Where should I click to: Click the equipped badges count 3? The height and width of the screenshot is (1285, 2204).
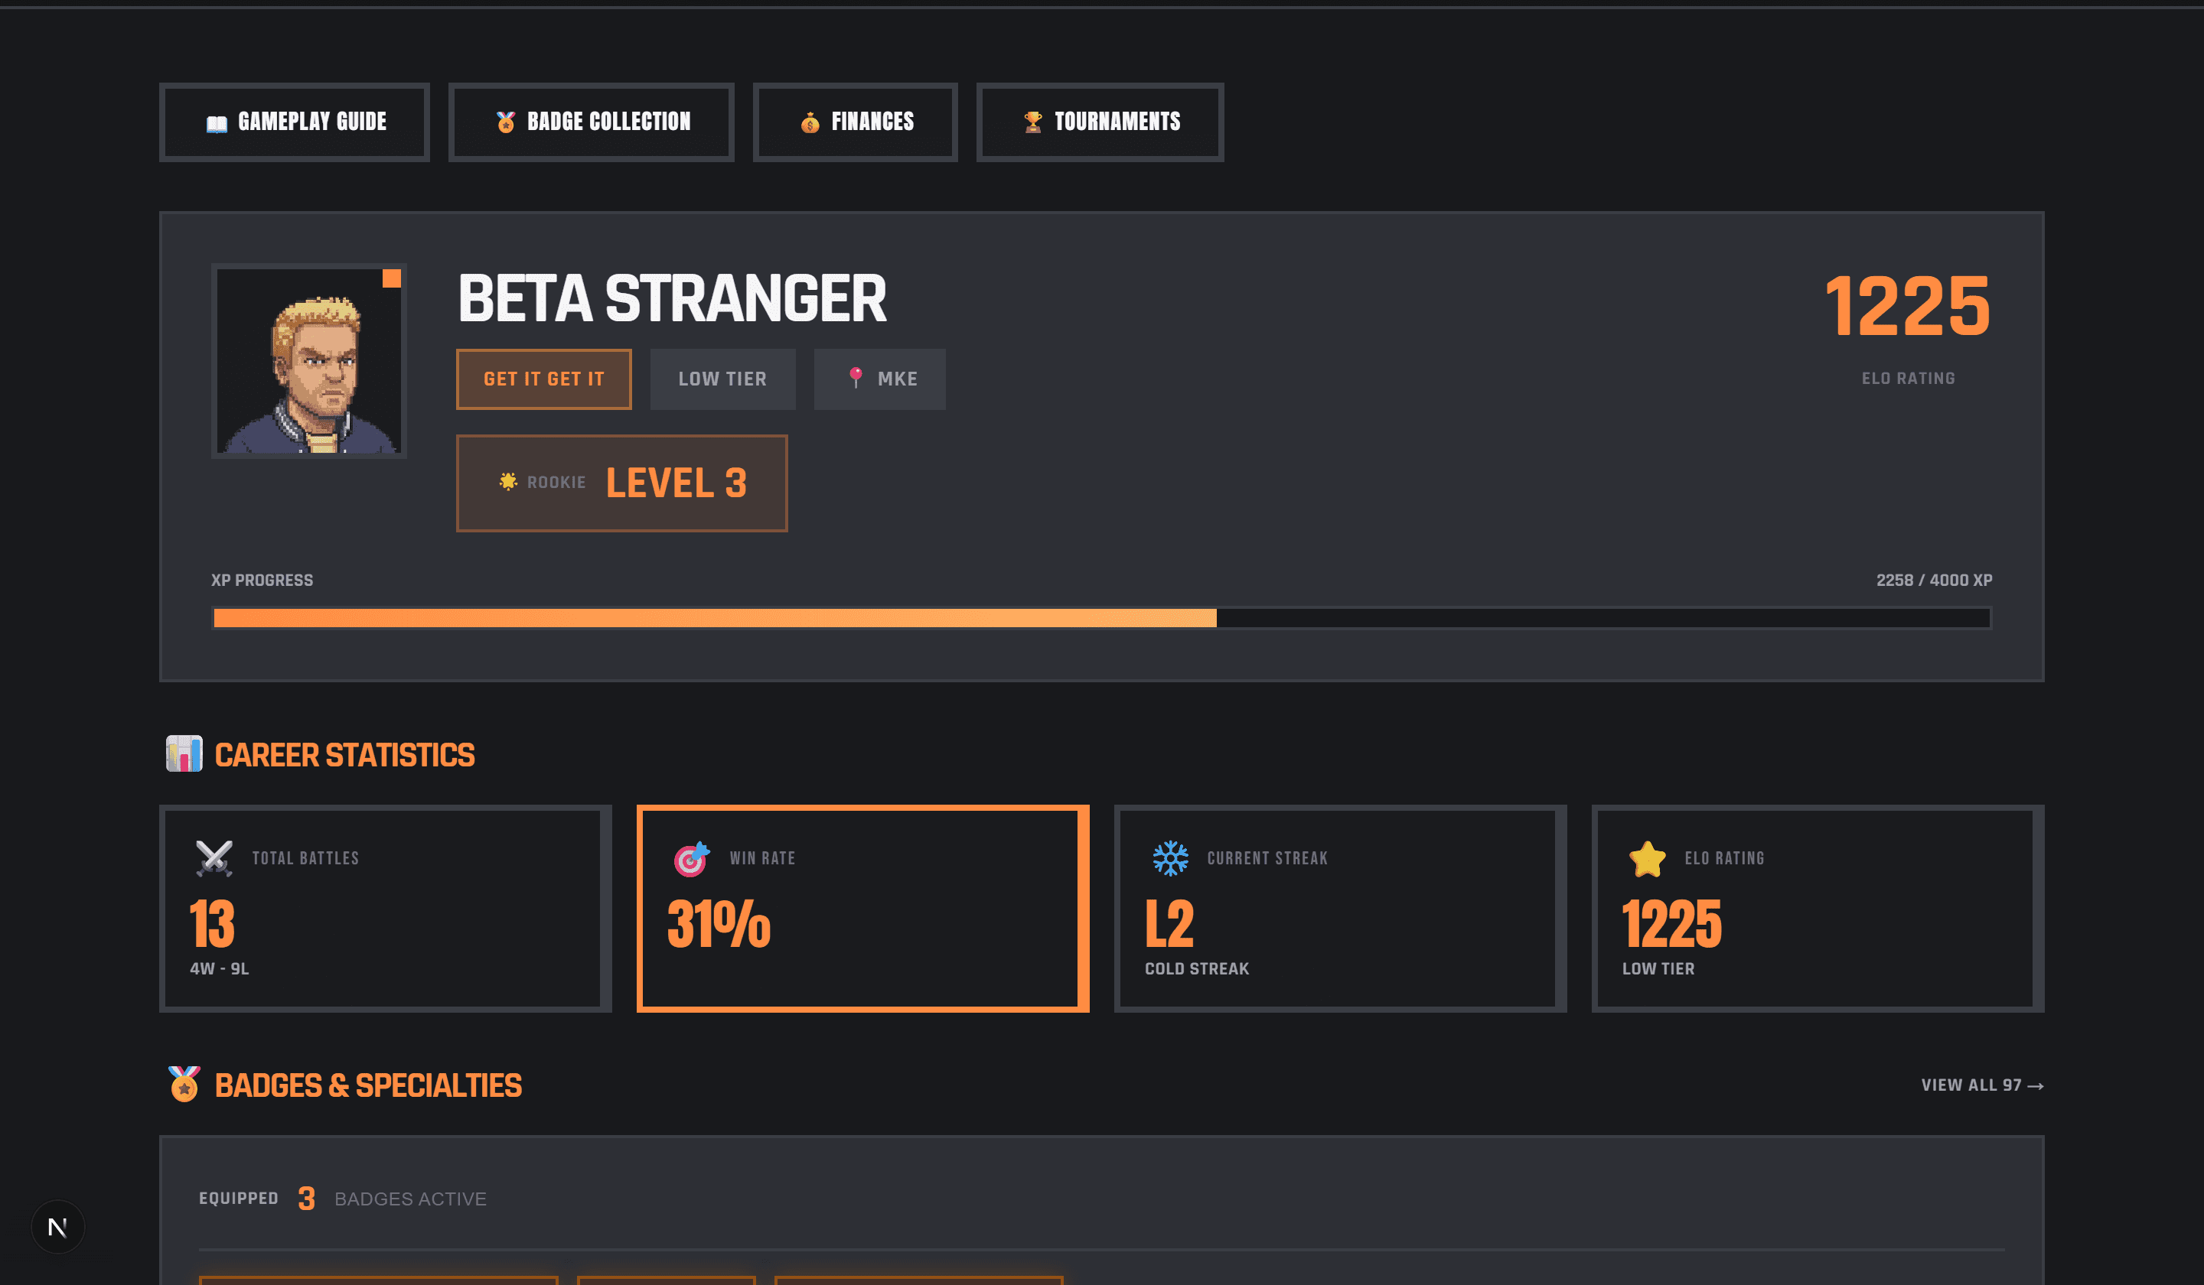(x=306, y=1199)
